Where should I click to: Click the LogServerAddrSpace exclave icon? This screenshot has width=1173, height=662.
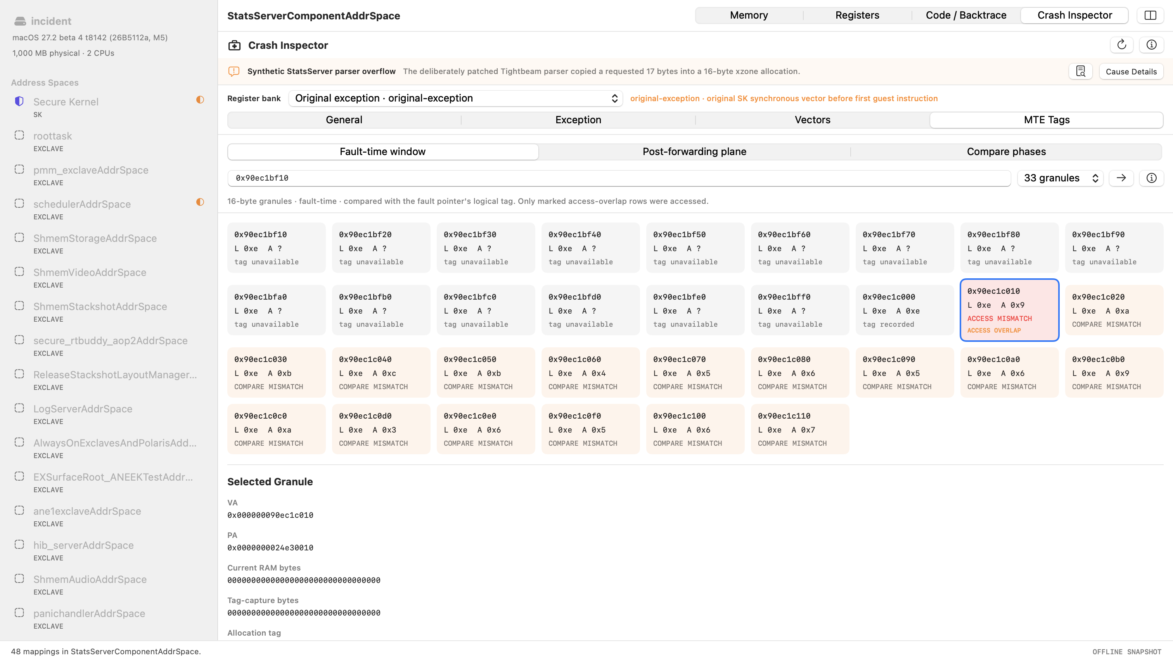19,408
